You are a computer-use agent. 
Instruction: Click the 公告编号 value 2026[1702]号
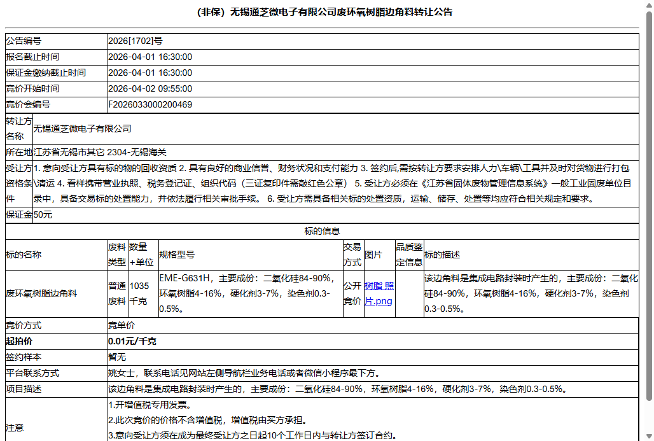(134, 41)
